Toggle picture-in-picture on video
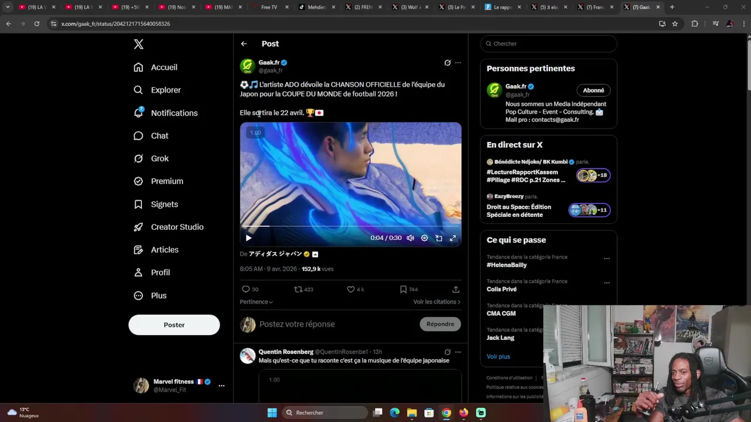Screen dimensions: 751x422 439,238
